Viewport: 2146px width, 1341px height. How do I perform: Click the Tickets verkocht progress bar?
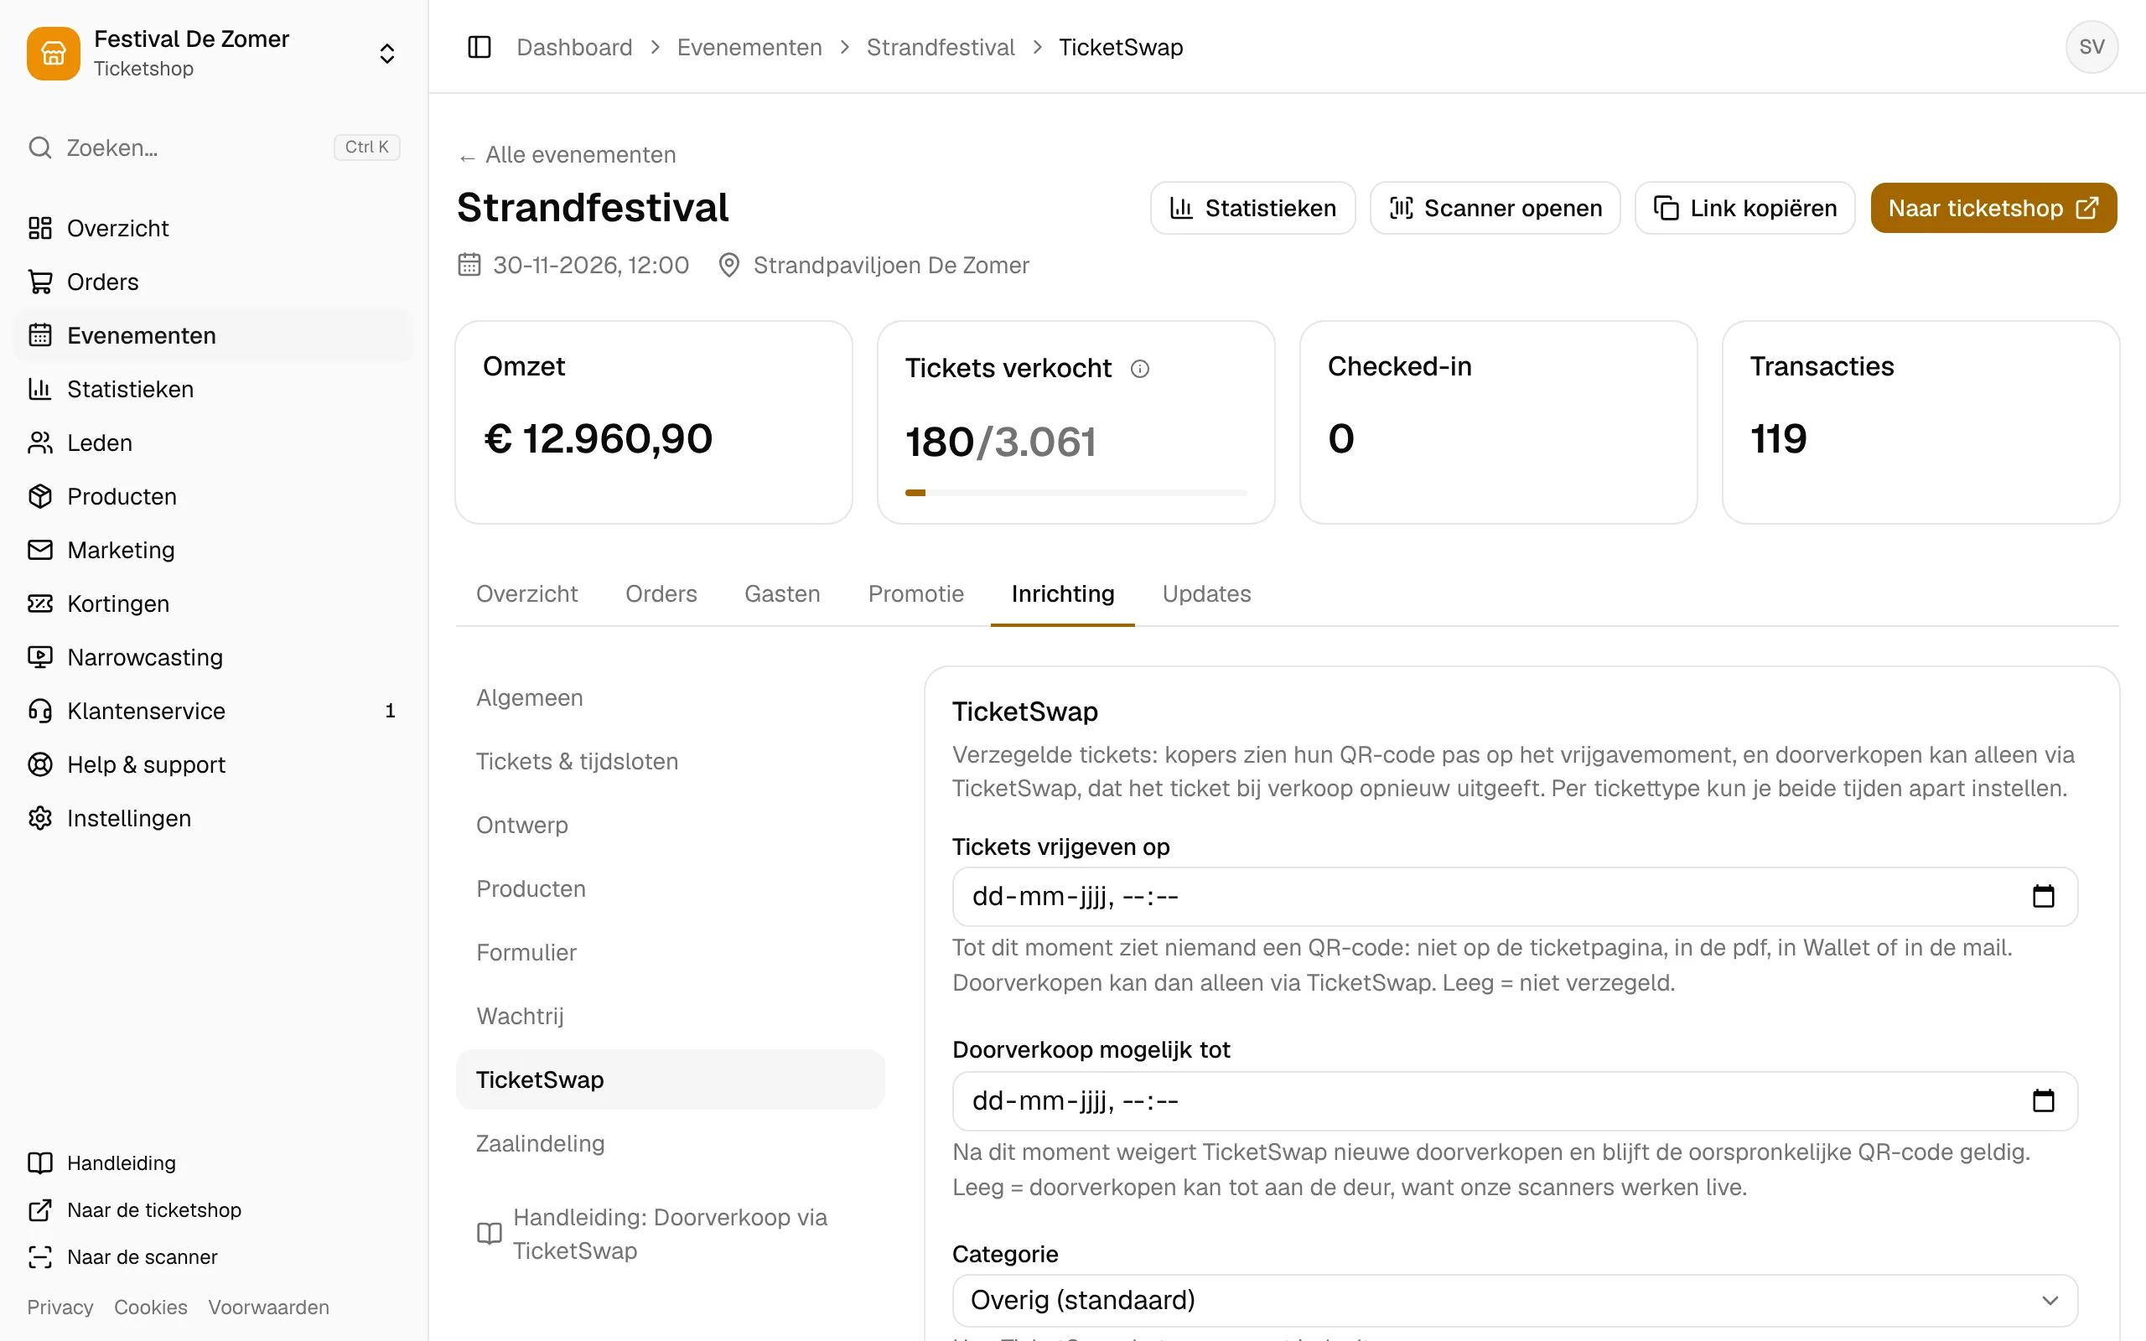1076,493
